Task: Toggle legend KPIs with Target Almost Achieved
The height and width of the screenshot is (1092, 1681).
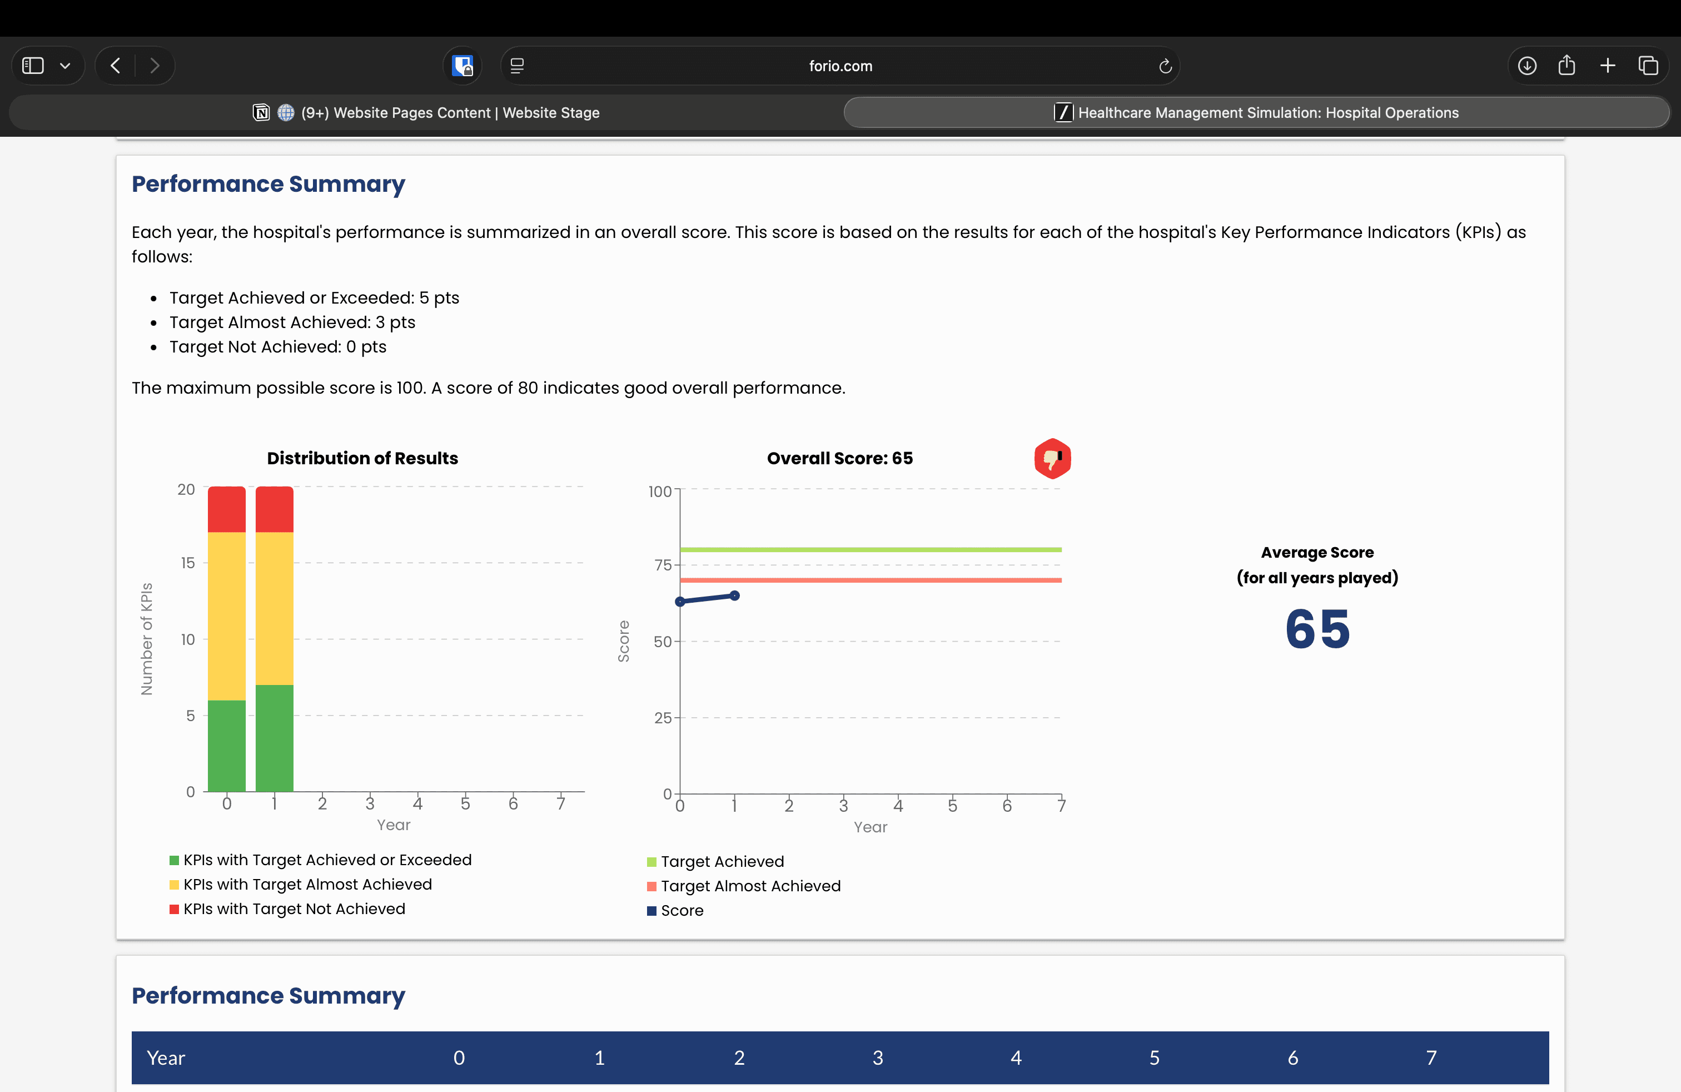Action: coord(307,885)
